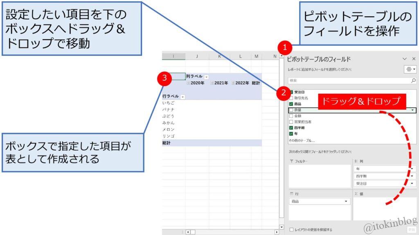
Task: Open the 行ラベル filter dropdown
Action: click(183, 97)
